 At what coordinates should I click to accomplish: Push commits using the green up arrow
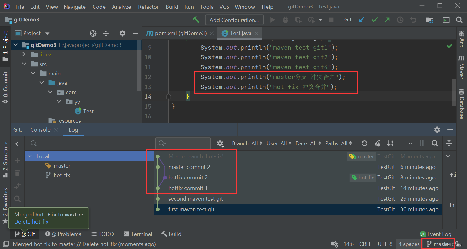(x=387, y=20)
